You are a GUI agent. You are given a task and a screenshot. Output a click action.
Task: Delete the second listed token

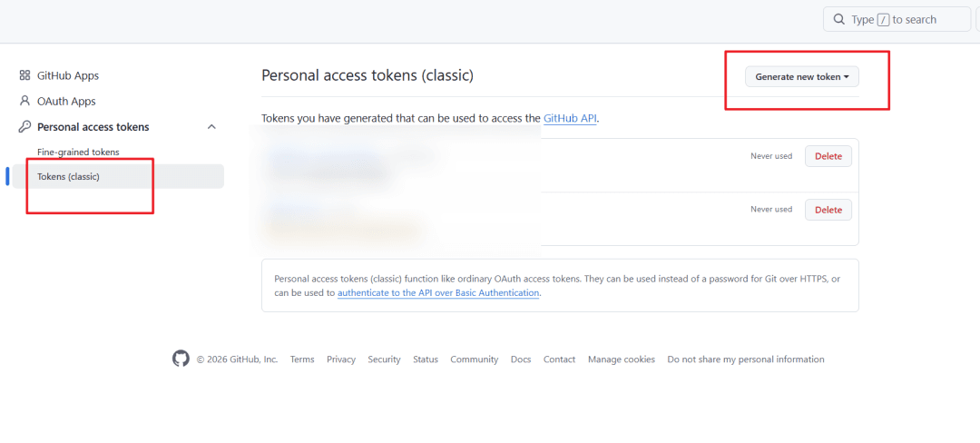(828, 210)
